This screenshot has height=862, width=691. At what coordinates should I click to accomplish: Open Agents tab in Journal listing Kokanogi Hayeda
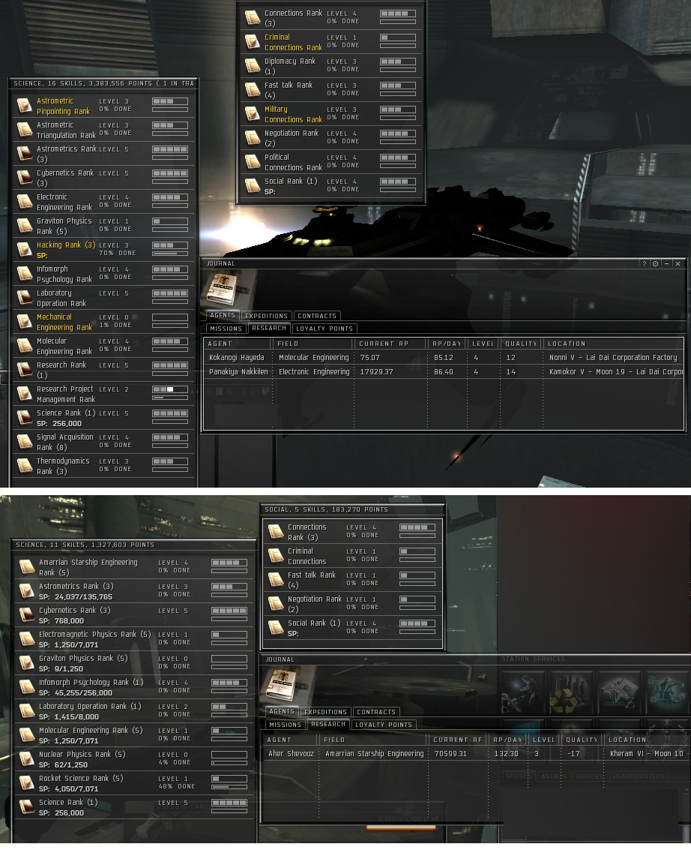pyautogui.click(x=223, y=316)
